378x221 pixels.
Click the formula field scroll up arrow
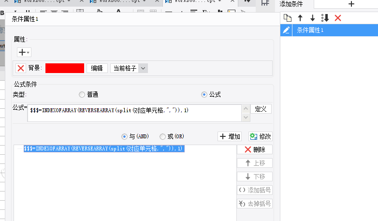(246, 109)
